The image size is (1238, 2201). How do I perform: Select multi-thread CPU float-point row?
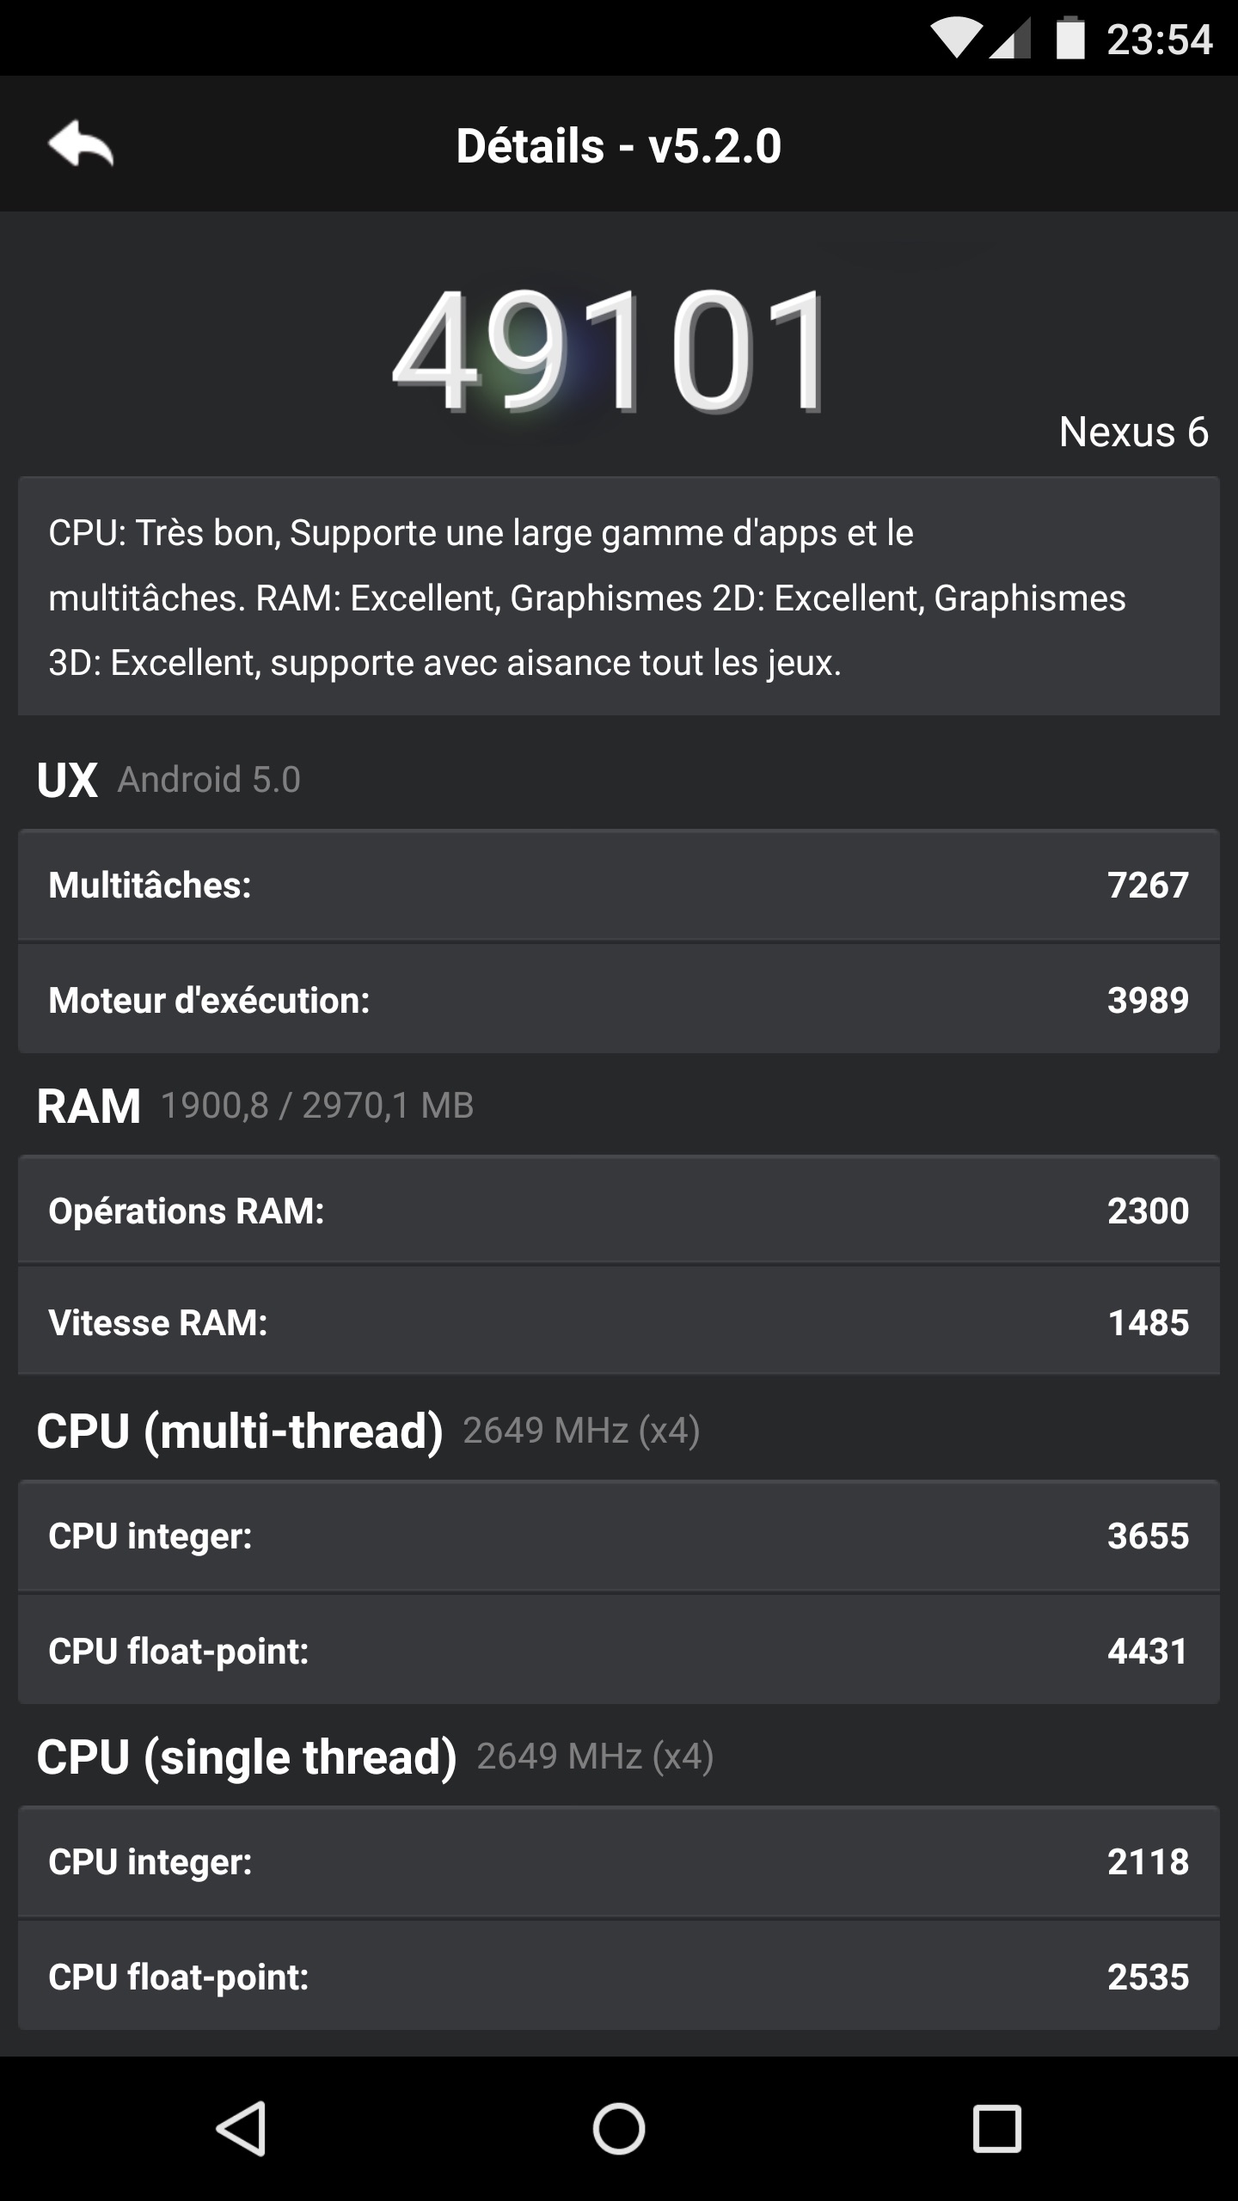click(x=619, y=1651)
